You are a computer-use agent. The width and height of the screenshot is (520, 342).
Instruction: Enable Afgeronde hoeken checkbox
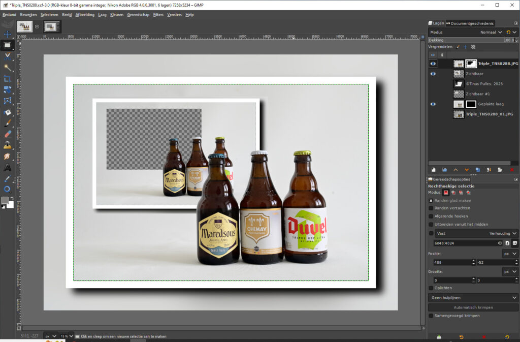431,216
